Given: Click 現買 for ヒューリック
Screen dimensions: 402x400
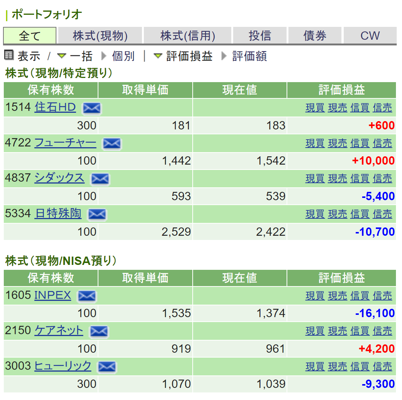Looking at the screenshot, I should click(315, 366).
